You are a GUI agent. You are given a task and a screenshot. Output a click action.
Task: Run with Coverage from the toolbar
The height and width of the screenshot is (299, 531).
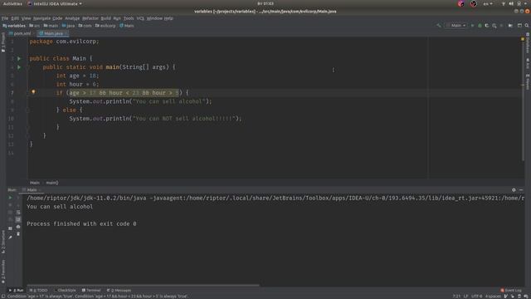pos(487,26)
